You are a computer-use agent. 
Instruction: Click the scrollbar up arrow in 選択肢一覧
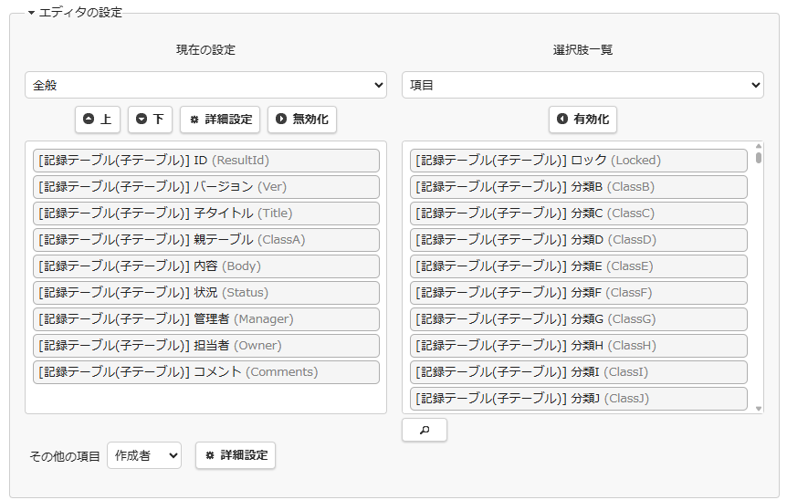[x=759, y=146]
